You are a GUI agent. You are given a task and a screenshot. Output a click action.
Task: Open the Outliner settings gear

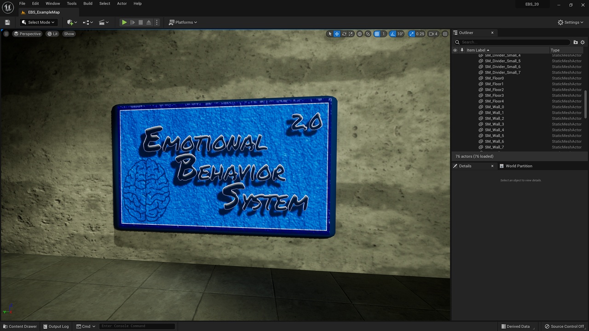coord(583,42)
